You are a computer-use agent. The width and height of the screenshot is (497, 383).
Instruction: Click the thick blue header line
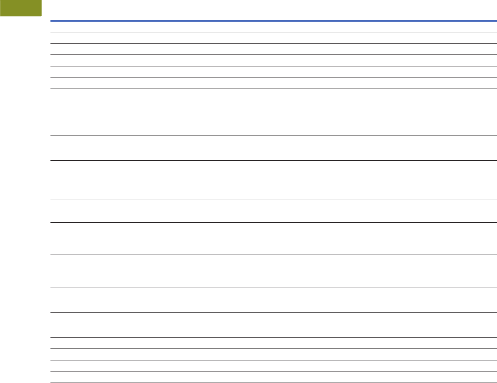[x=274, y=21]
